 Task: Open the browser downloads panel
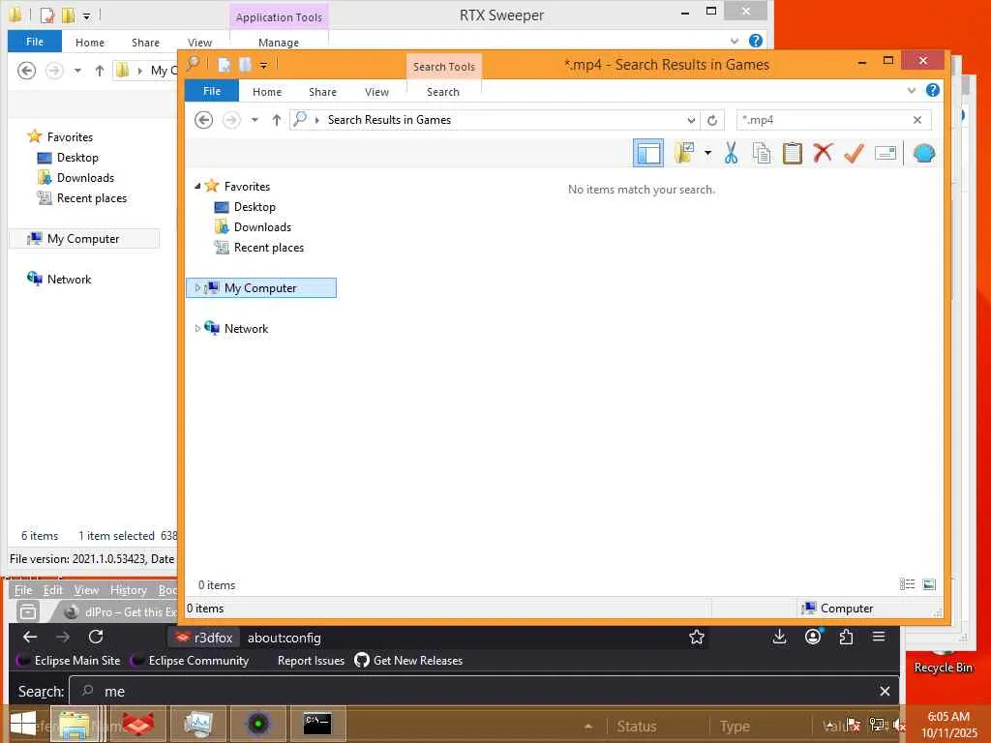coord(779,637)
